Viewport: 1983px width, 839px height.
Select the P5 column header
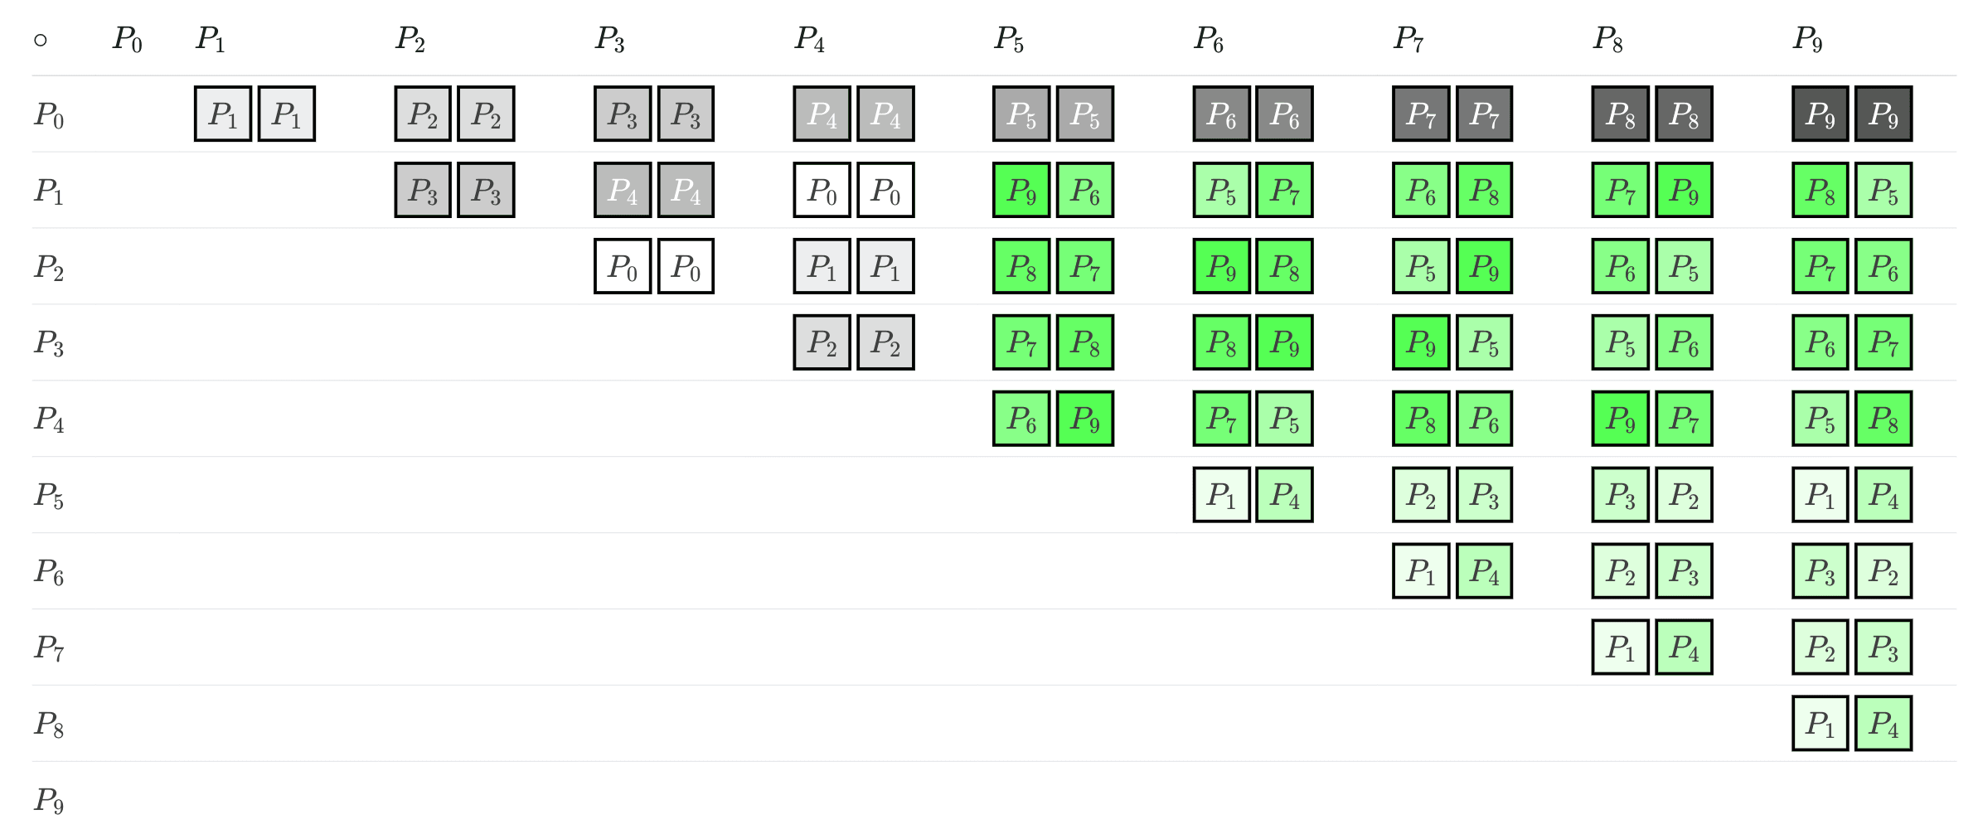1009,39
